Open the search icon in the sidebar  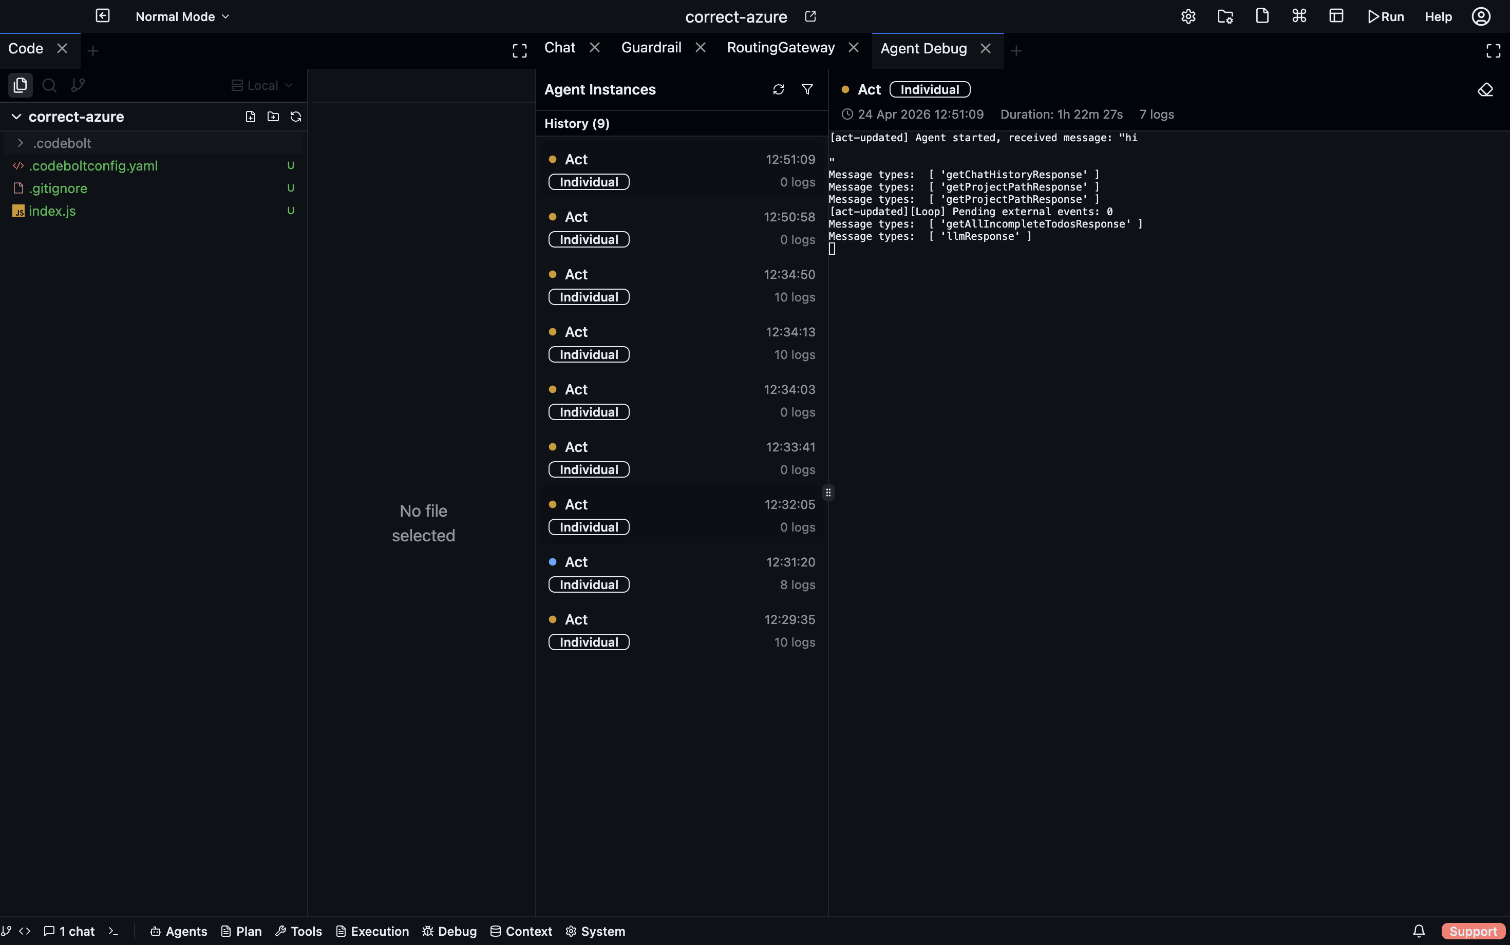(x=48, y=85)
